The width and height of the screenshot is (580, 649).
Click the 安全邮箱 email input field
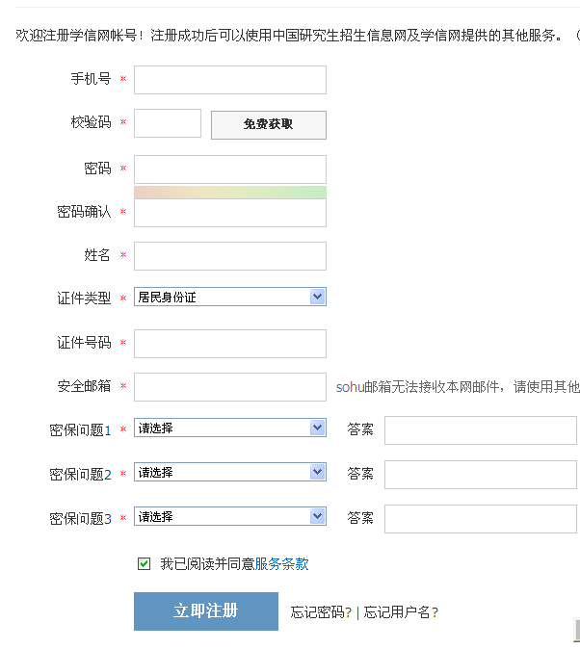coord(230,387)
